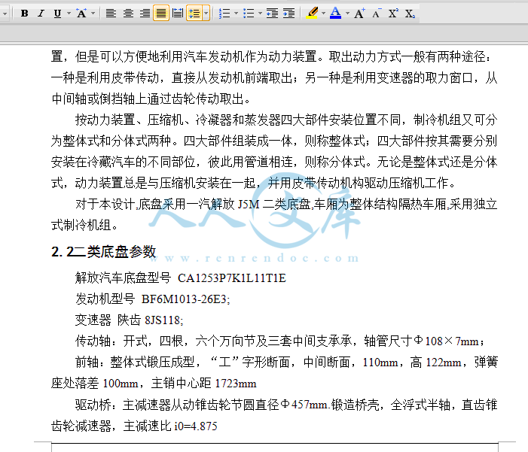Apply yellow highlight color
This screenshot has width=528, height=452.
click(313, 14)
